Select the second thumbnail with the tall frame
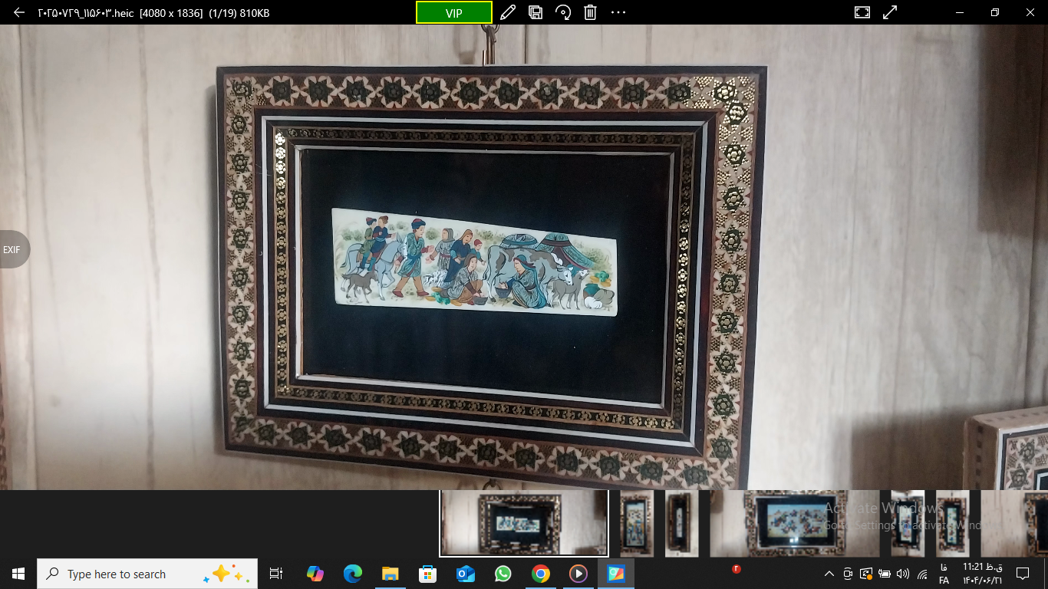Image resolution: width=1048 pixels, height=589 pixels. [636, 523]
